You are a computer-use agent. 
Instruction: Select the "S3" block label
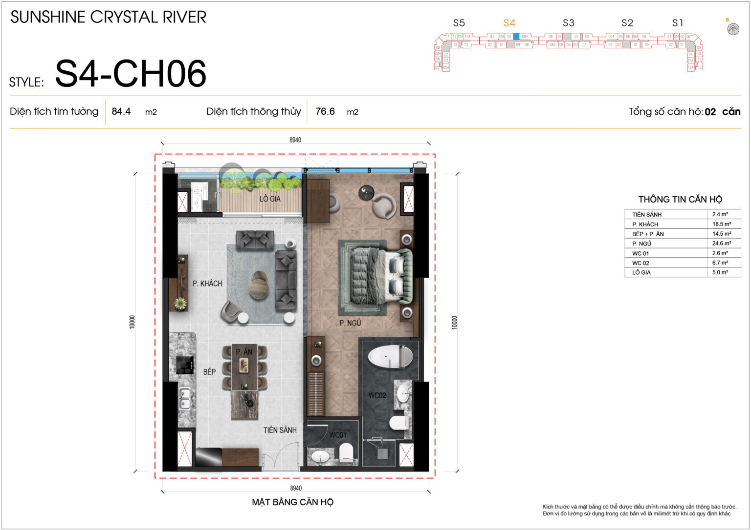coord(569,23)
